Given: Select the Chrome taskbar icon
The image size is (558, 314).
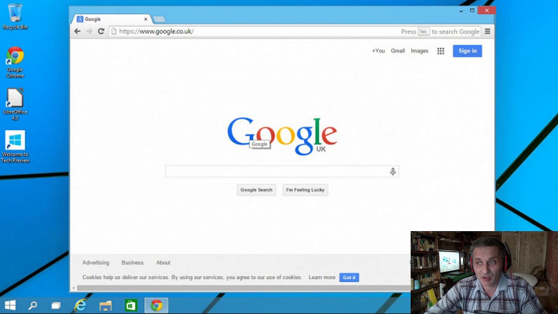Looking at the screenshot, I should 157,305.
